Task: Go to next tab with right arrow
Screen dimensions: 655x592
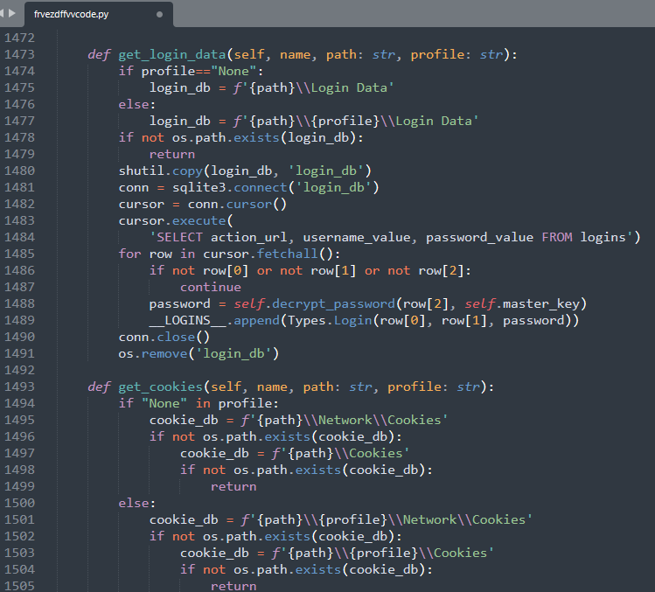Action: (12, 13)
